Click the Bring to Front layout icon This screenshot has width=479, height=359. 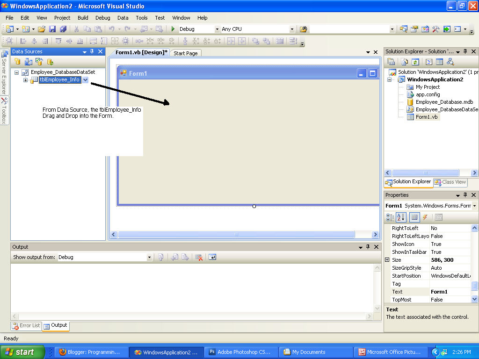(255, 41)
